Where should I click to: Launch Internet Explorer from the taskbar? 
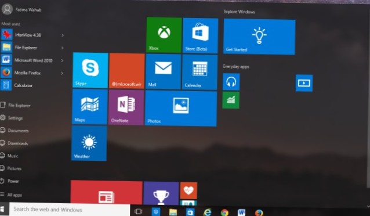click(207, 213)
